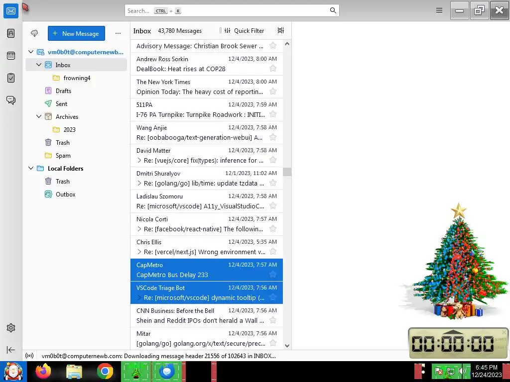The height and width of the screenshot is (382, 510).
Task: Star the oobabooga text-generation-webui message
Action: point(273,137)
